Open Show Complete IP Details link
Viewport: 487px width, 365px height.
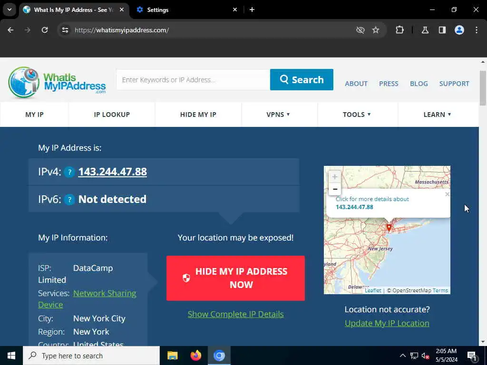pyautogui.click(x=235, y=314)
